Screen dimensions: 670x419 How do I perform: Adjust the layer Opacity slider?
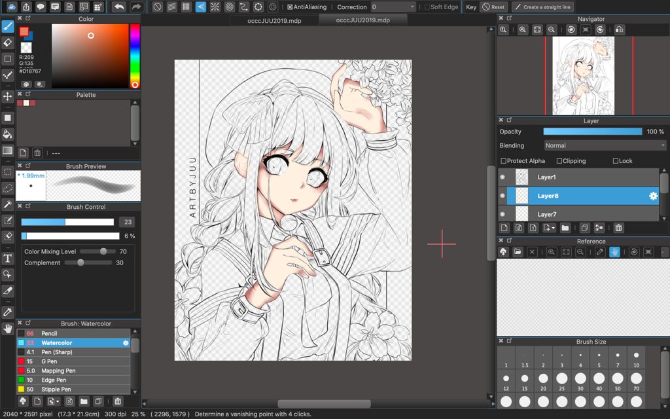point(593,132)
